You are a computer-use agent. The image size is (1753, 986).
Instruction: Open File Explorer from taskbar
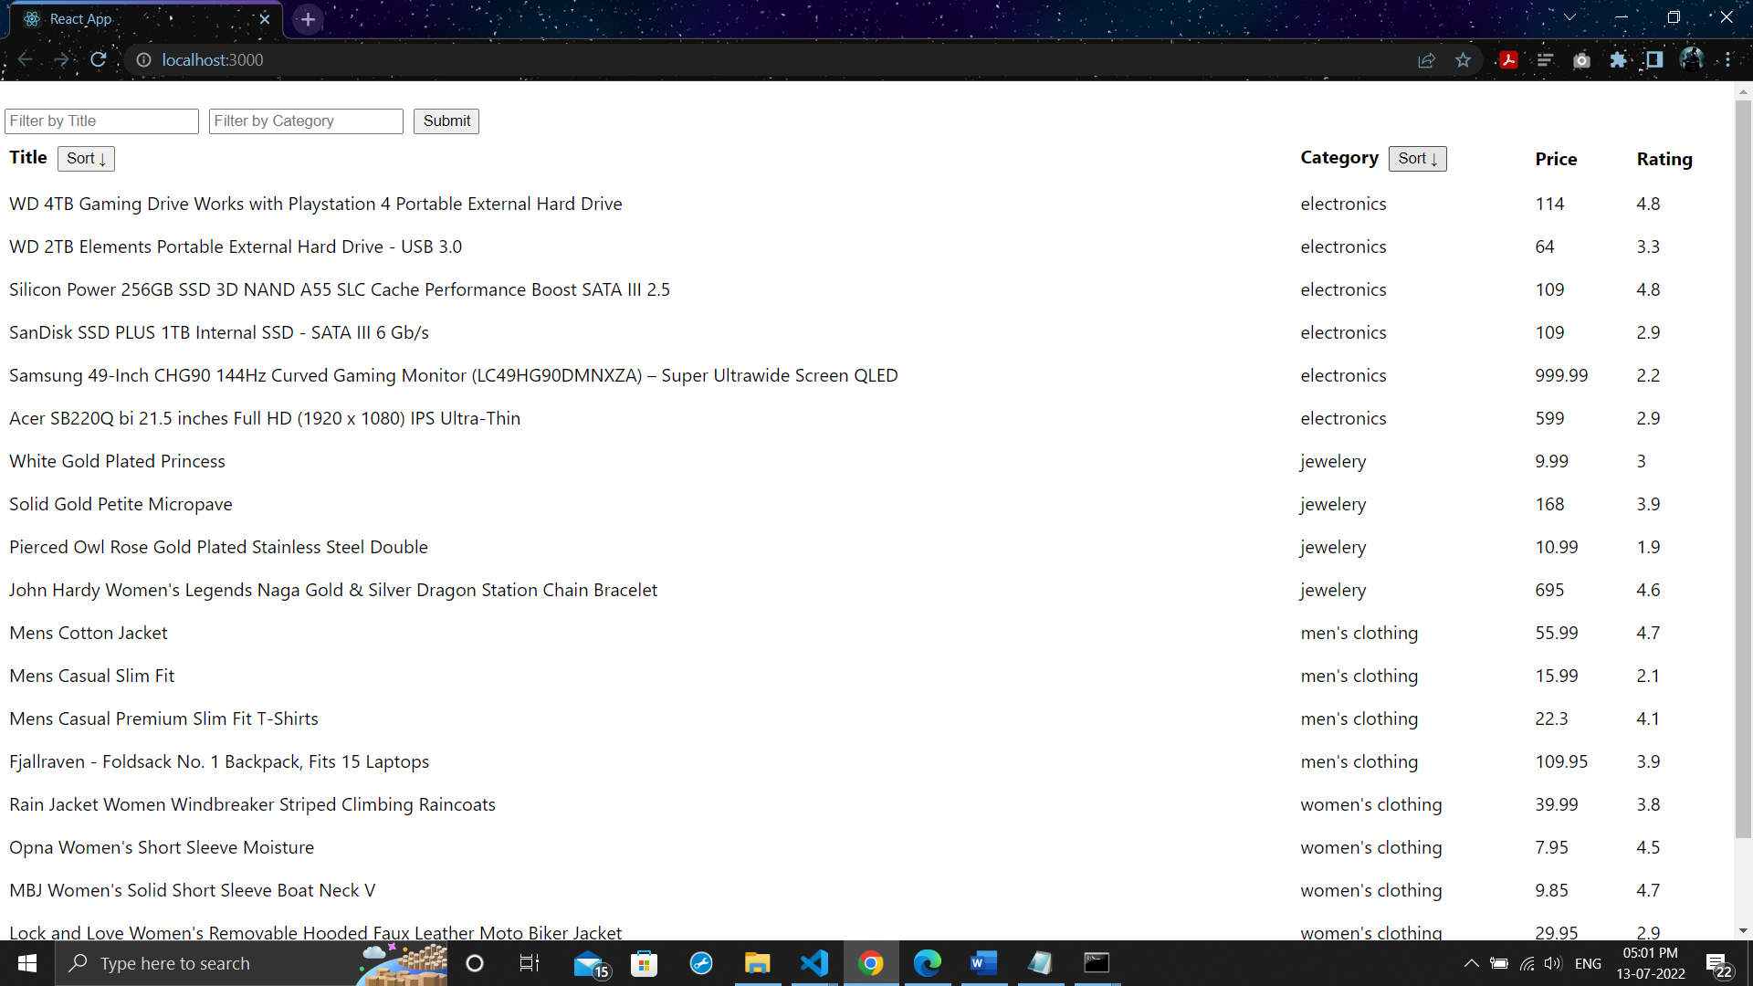(757, 963)
